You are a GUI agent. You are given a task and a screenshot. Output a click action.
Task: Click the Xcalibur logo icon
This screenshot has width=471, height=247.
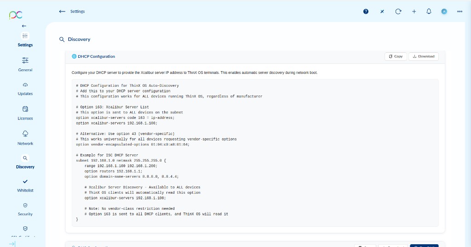(16, 15)
